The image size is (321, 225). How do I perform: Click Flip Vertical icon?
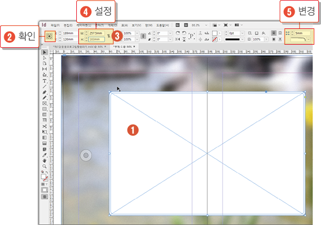coord(184,39)
